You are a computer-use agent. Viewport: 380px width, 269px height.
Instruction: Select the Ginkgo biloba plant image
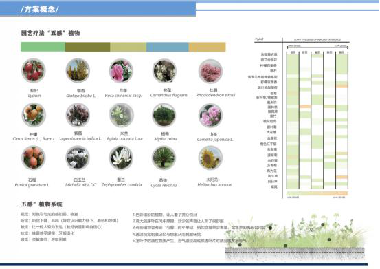[x=78, y=71]
